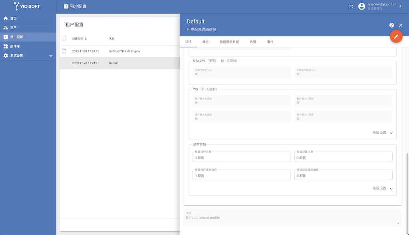This screenshot has width=409, height=235.
Task: Open the help question mark icon
Action: [392, 25]
